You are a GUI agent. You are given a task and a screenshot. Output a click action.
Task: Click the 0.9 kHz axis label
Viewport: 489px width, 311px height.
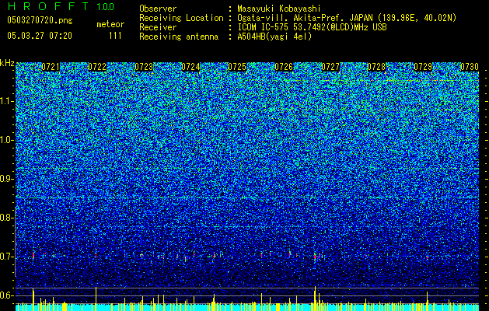coord(6,179)
